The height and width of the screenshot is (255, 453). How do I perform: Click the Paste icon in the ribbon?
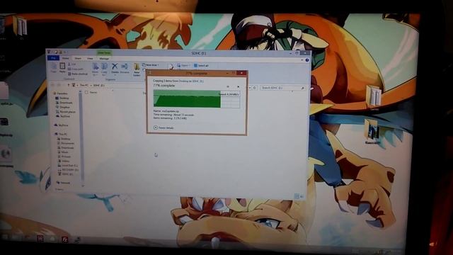point(62,68)
